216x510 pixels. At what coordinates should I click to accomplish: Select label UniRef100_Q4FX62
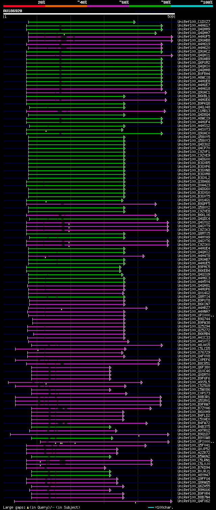click(194, 501)
